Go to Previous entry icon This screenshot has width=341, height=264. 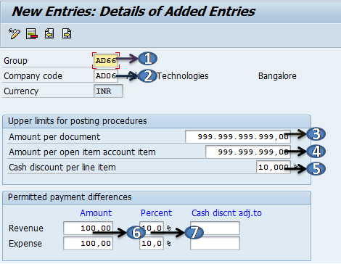tap(49, 33)
